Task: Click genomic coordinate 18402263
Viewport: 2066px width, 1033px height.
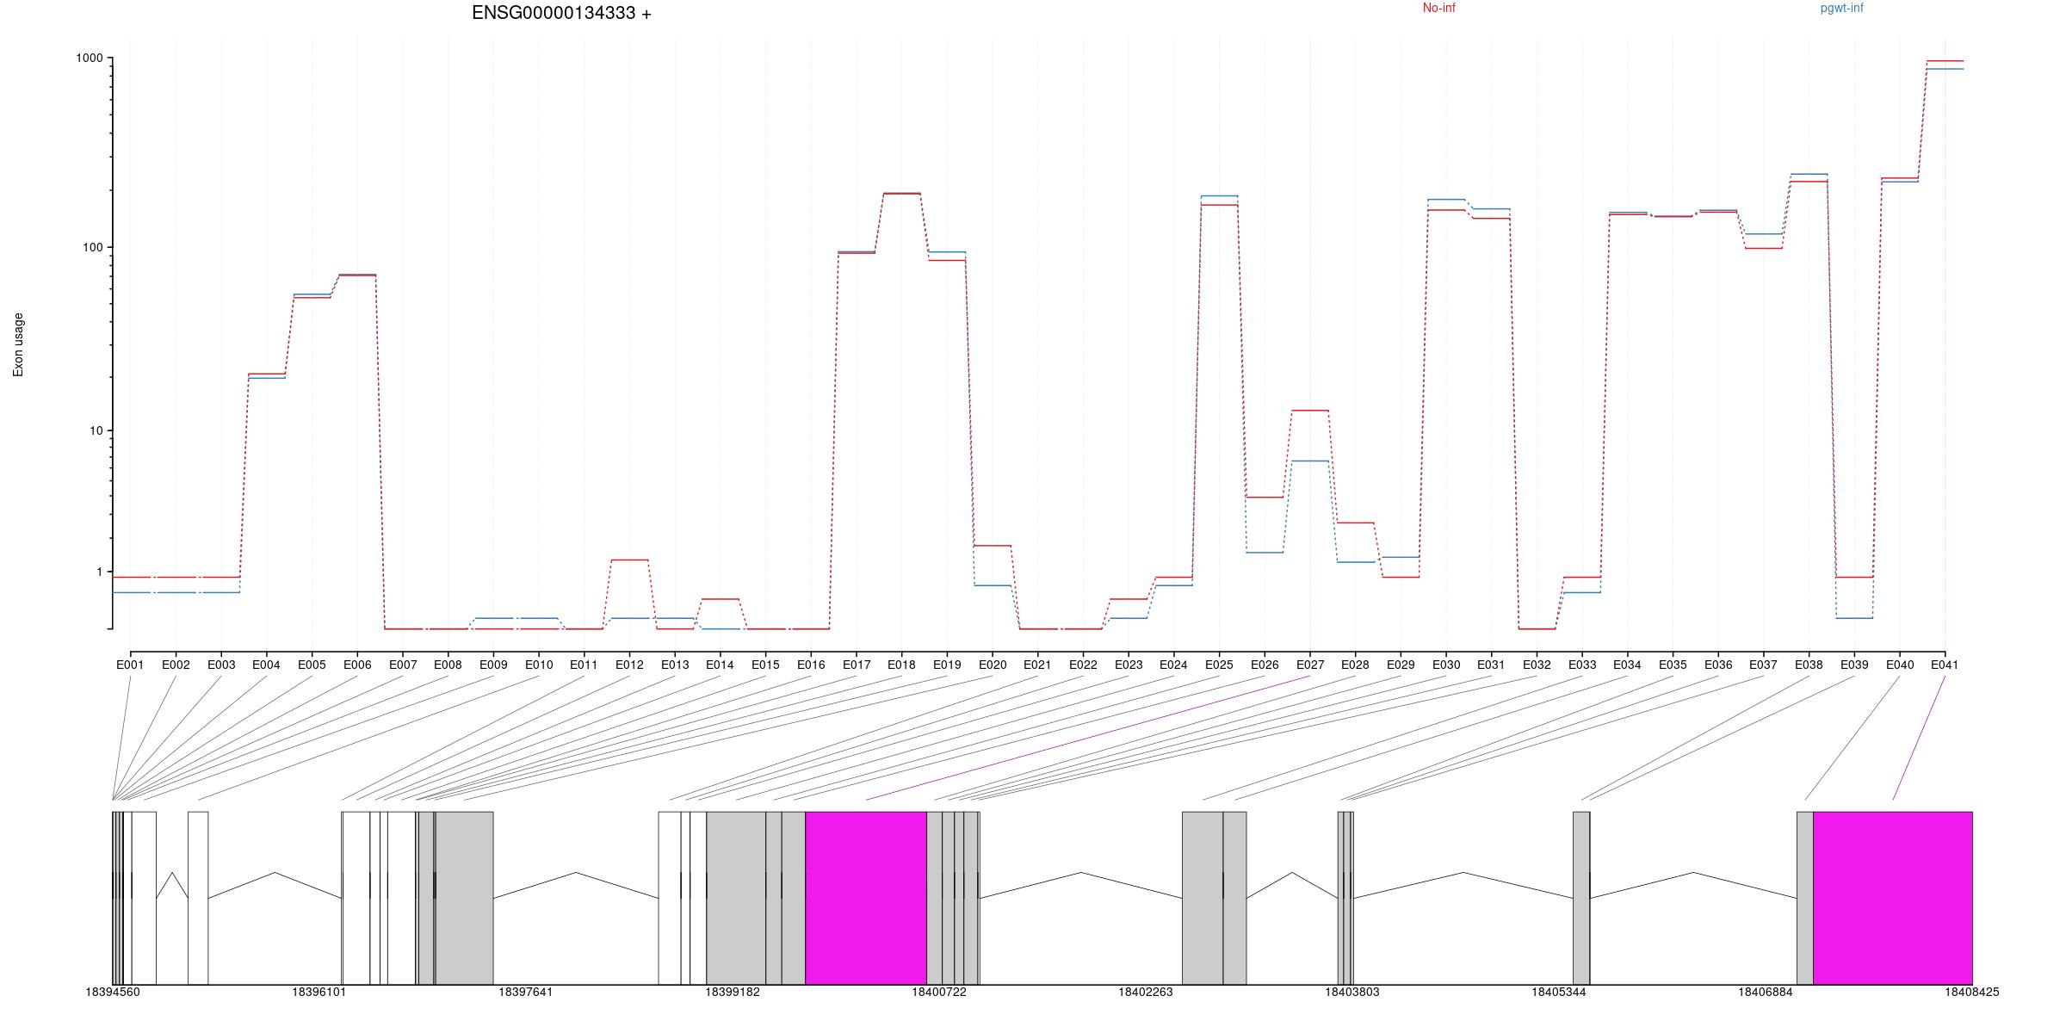Action: [x=1146, y=993]
